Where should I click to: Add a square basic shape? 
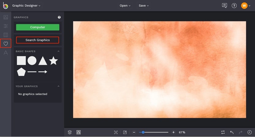[21, 60]
